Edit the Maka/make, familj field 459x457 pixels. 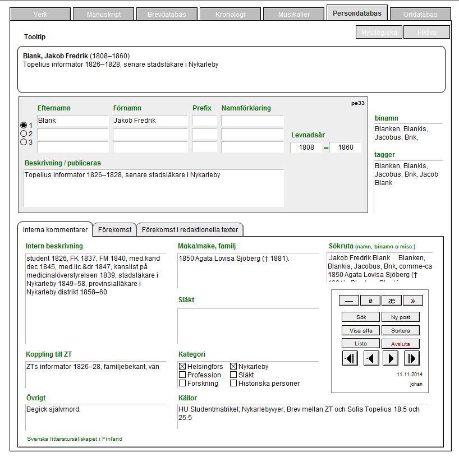(248, 271)
